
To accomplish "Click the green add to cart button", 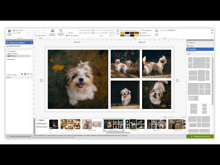I will point(200,137).
